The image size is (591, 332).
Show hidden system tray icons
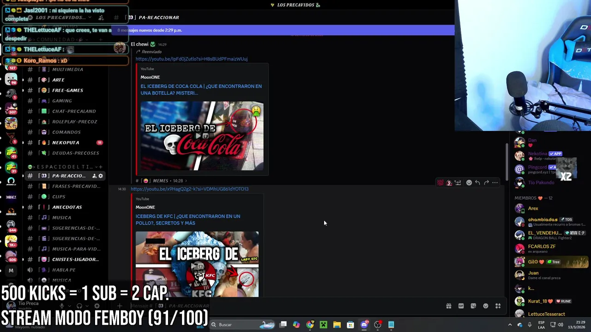tap(510, 325)
